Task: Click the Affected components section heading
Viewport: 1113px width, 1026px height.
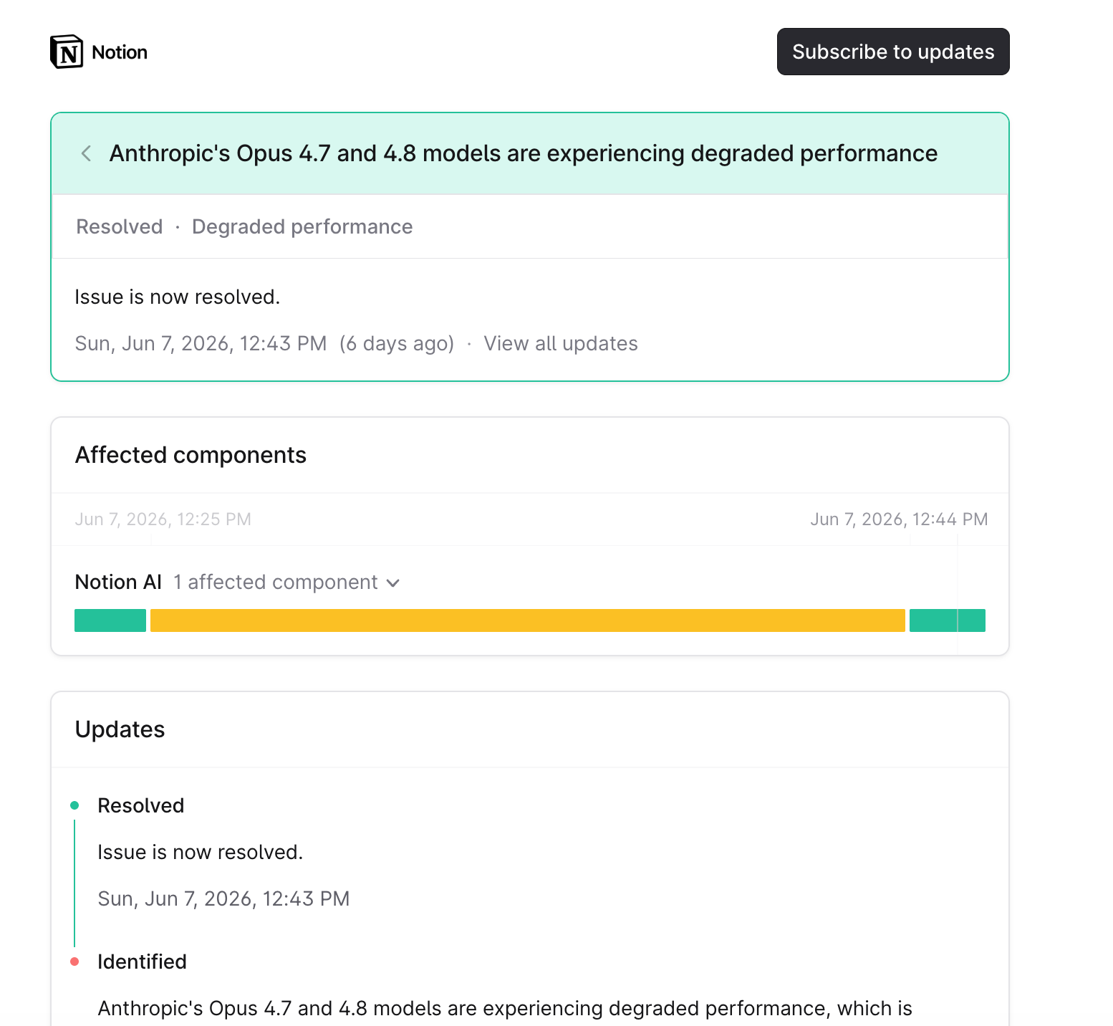Action: point(191,455)
